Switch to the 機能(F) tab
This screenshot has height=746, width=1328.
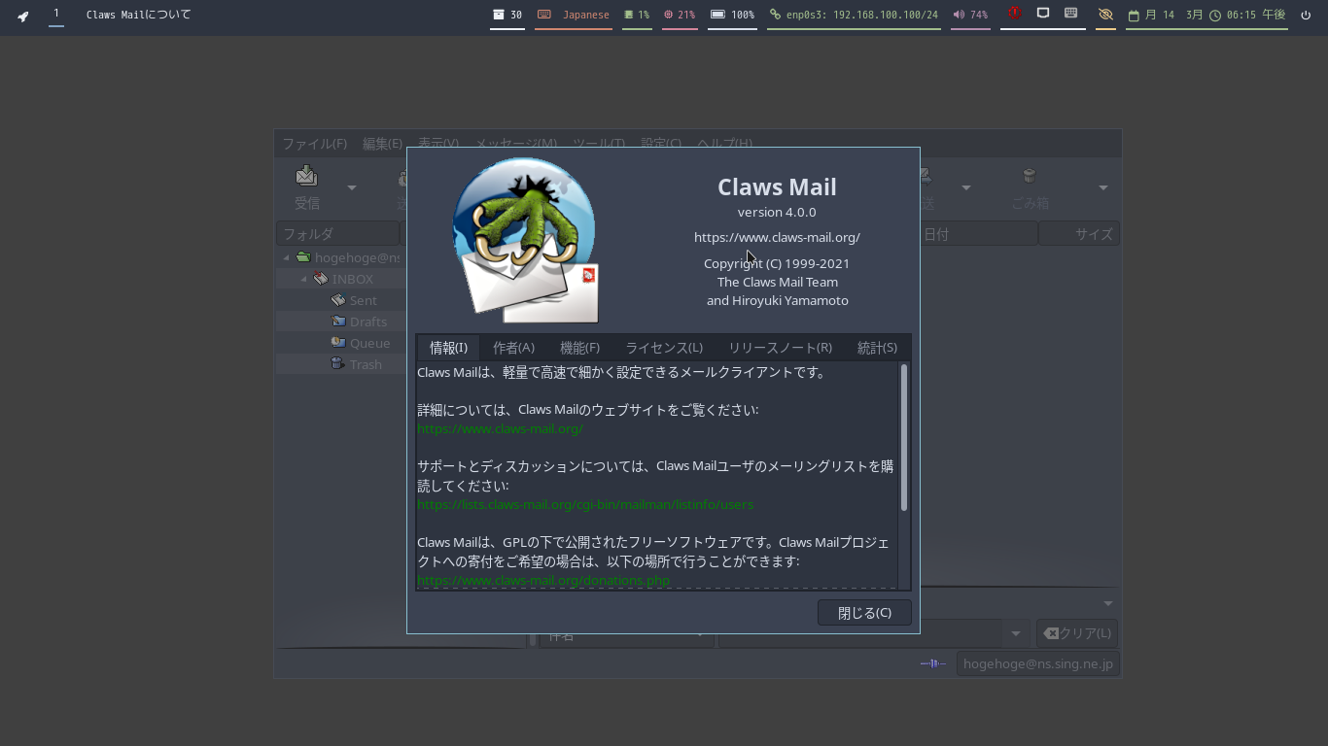tap(579, 348)
